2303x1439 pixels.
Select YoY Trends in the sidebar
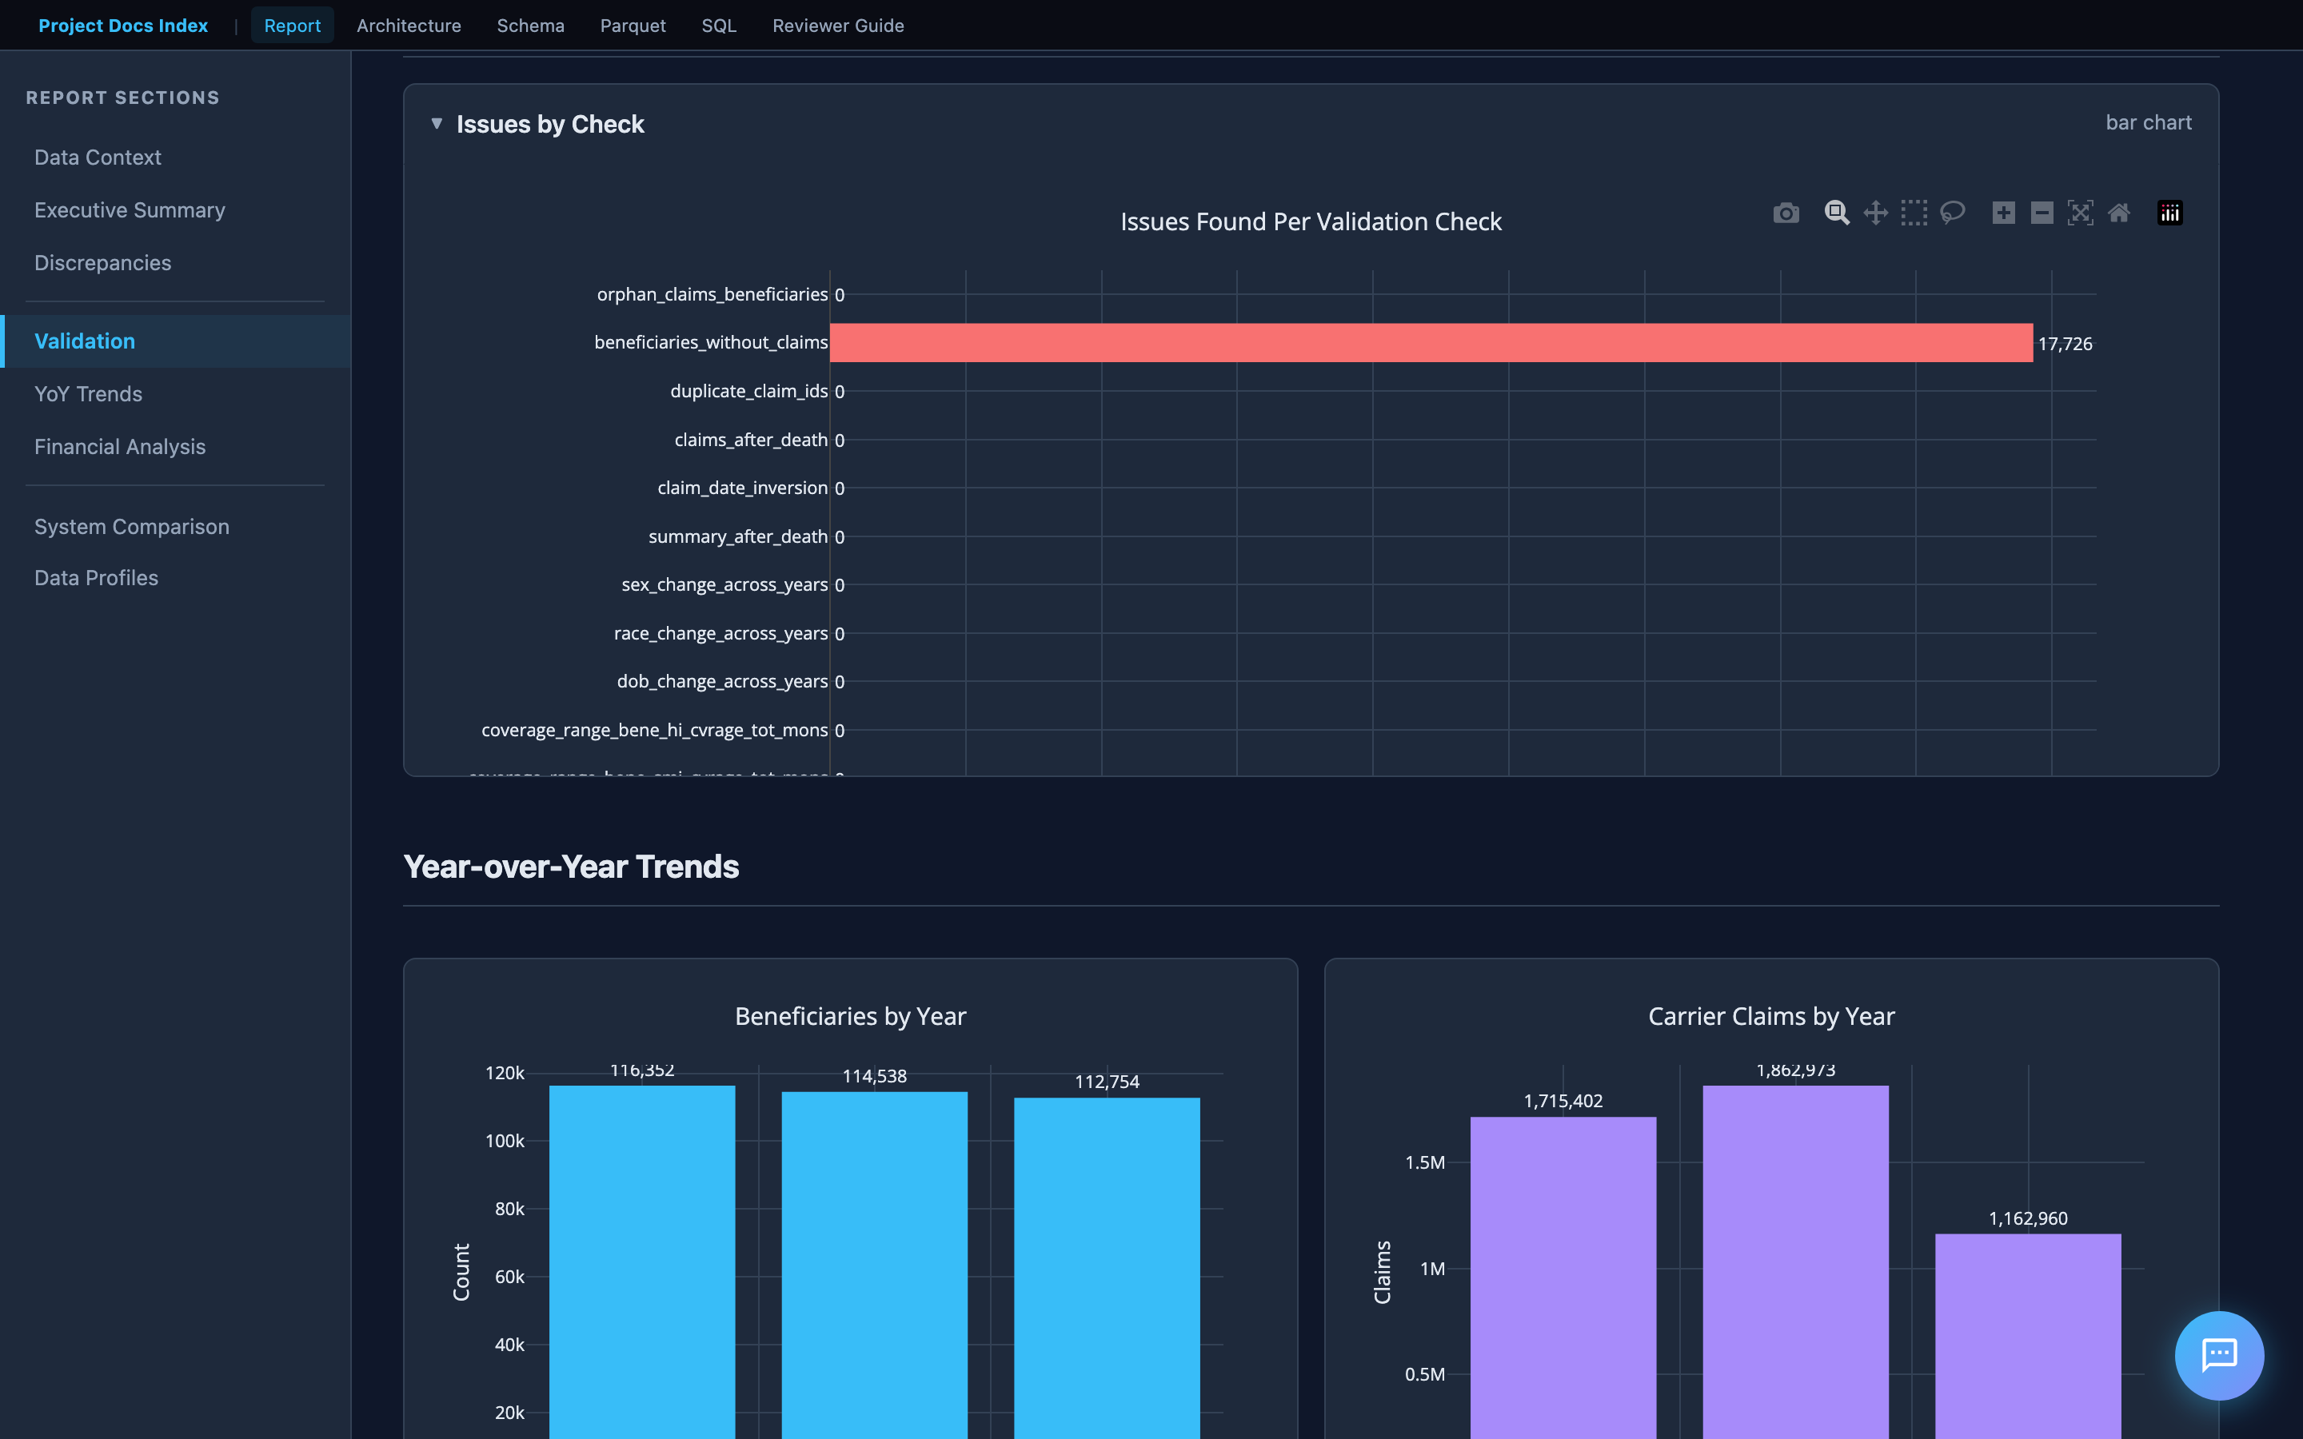87,393
